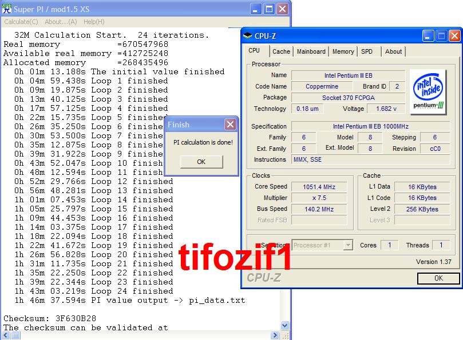Click the Package value 'Socket 370 FCPGA'
This screenshot has width=463, height=340.
coord(348,98)
